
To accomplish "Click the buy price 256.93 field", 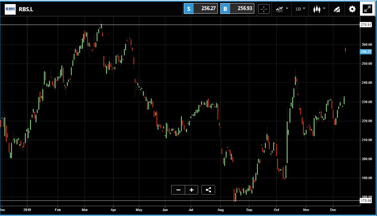I will point(242,9).
